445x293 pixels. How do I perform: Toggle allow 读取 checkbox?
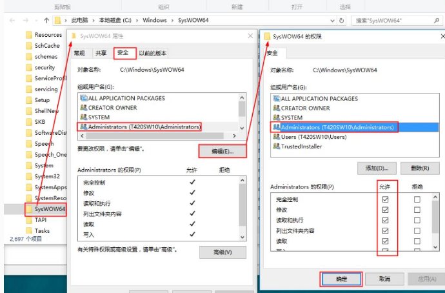(x=385, y=241)
